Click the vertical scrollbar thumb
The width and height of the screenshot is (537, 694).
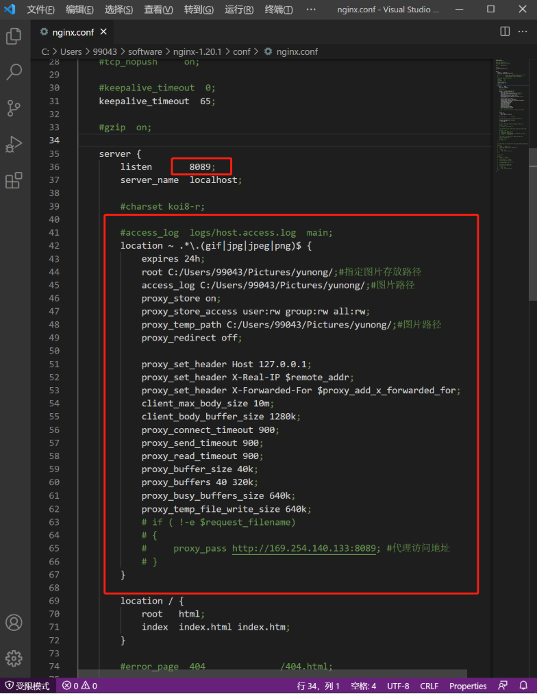click(x=533, y=225)
